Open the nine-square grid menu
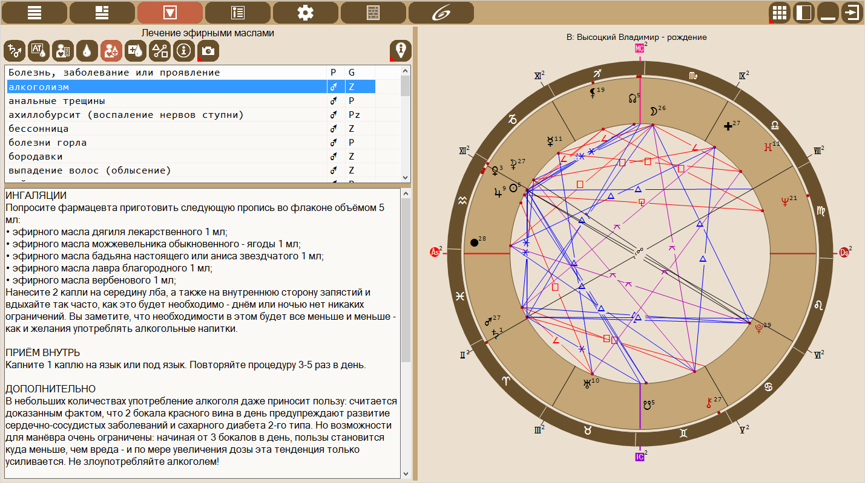Screen dimensions: 865x483 780,13
